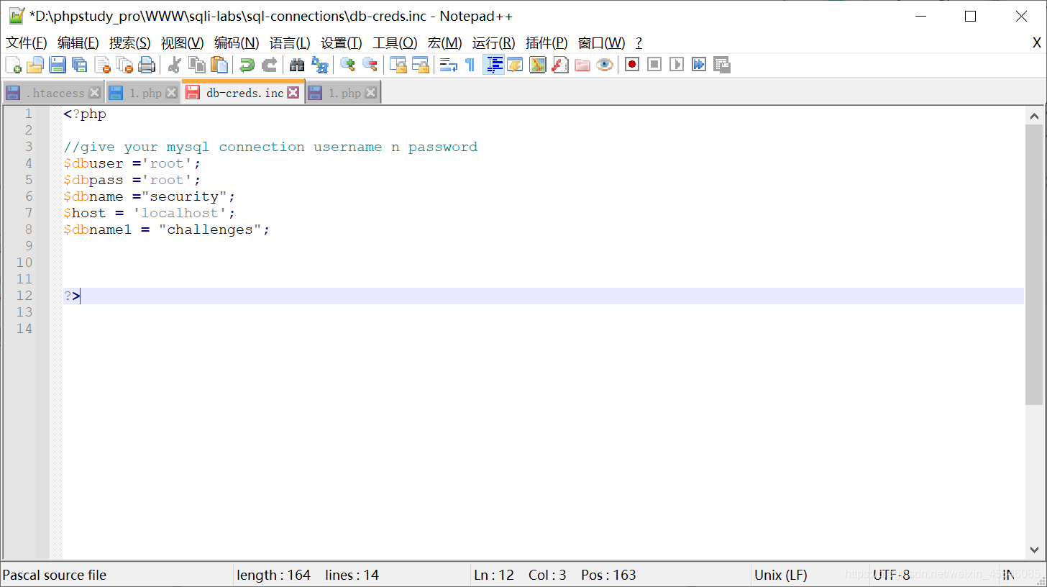Open the 搜索(S) menu
Screen dimensions: 1047x587
[130, 43]
